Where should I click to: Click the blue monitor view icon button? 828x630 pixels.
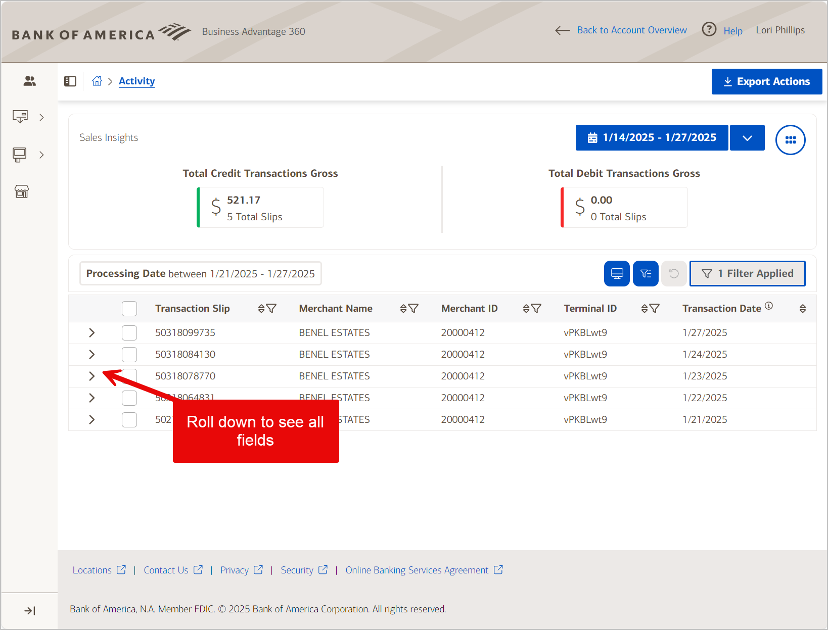617,273
